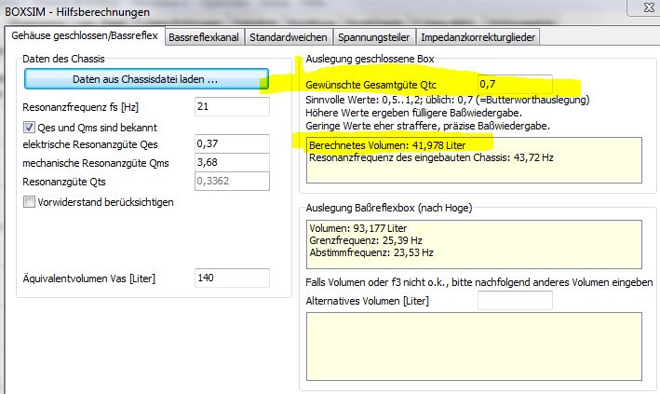Click the text Volumen: 93,177 Liter
660x394 pixels.
pos(358,228)
